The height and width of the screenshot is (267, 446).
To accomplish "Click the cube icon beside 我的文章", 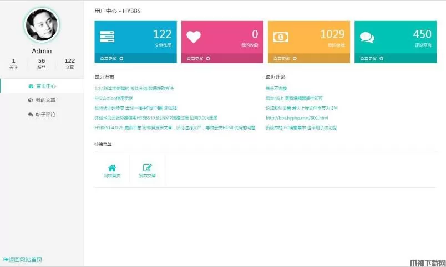I will (x=31, y=100).
